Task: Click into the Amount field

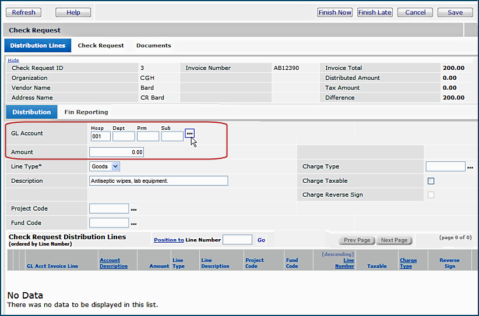Action: tap(117, 152)
